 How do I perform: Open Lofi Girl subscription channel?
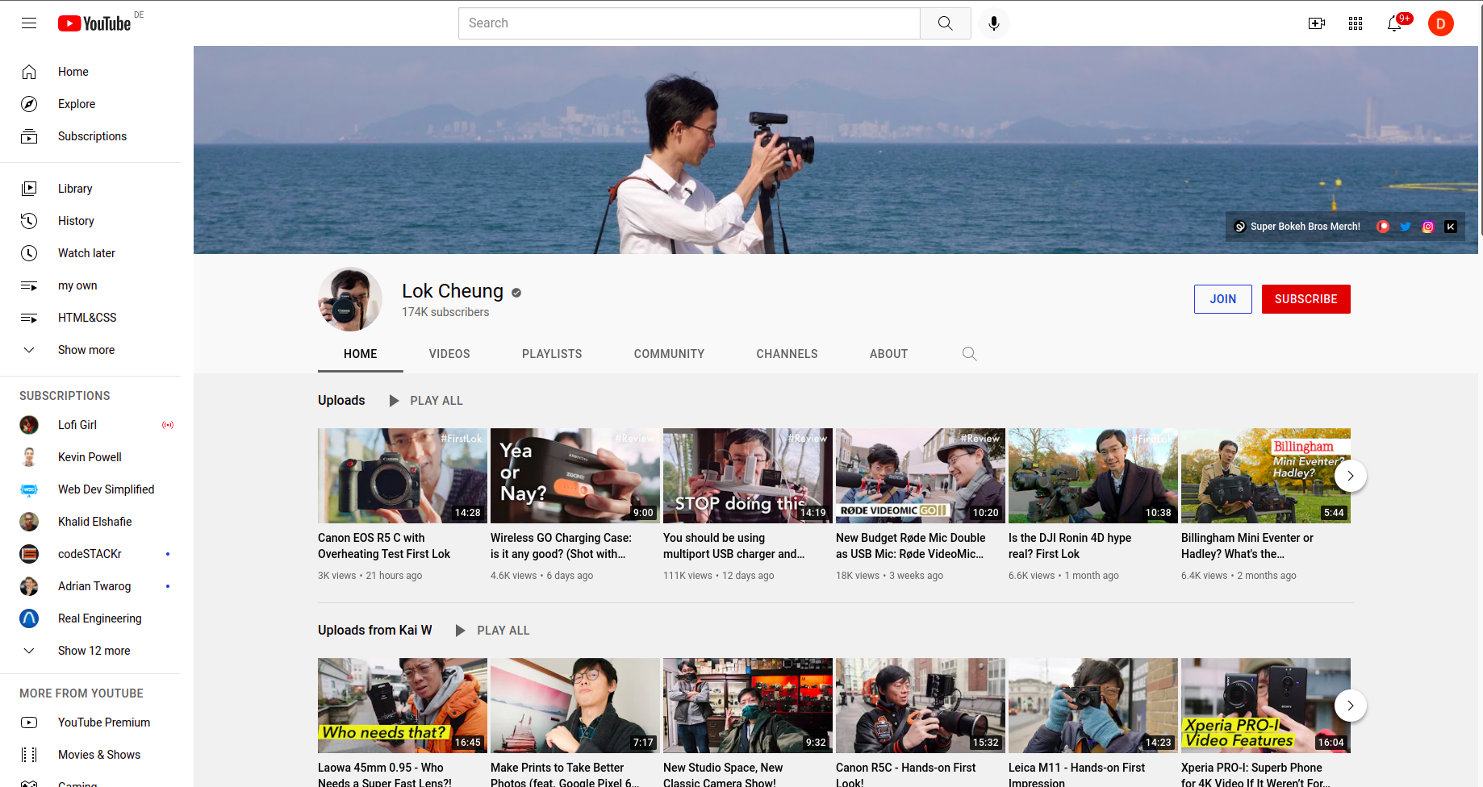[90, 425]
